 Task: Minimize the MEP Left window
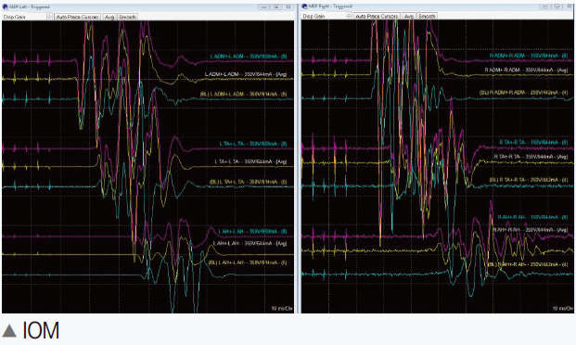pos(263,7)
